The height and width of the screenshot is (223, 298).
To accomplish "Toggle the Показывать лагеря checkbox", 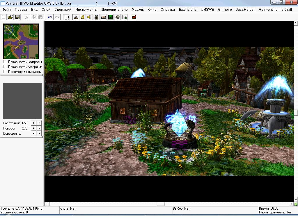I will 5,66.
